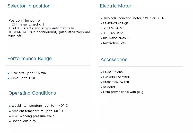Select the 1.5m power cable item
Screen dimensions: 193x133
point(123,92)
